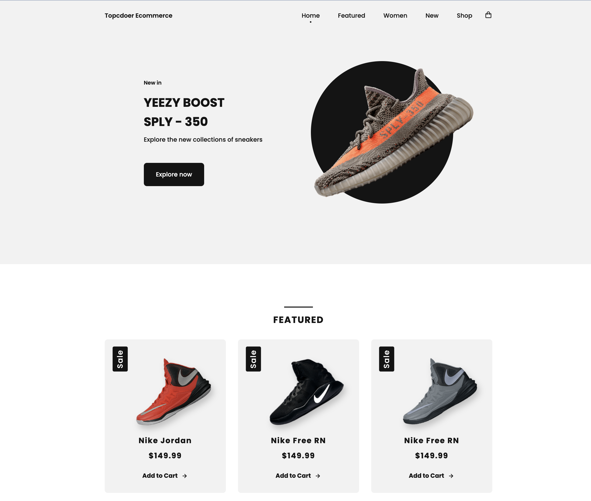
Task: Click Sale badge on Nike Jordan card
Action: coord(120,359)
